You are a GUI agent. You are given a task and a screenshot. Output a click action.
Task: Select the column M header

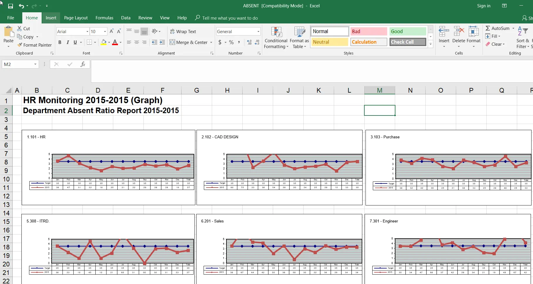pyautogui.click(x=379, y=90)
